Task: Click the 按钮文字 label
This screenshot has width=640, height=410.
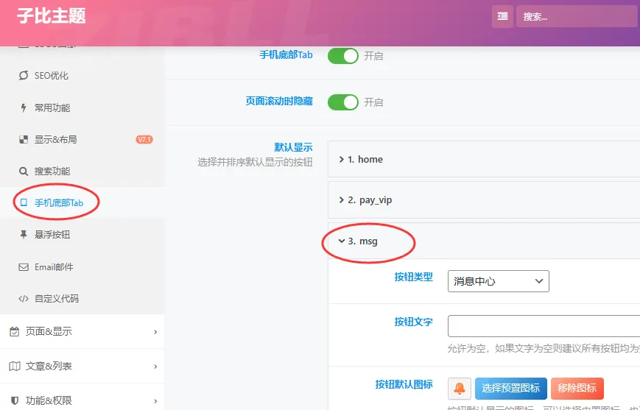Action: (413, 322)
